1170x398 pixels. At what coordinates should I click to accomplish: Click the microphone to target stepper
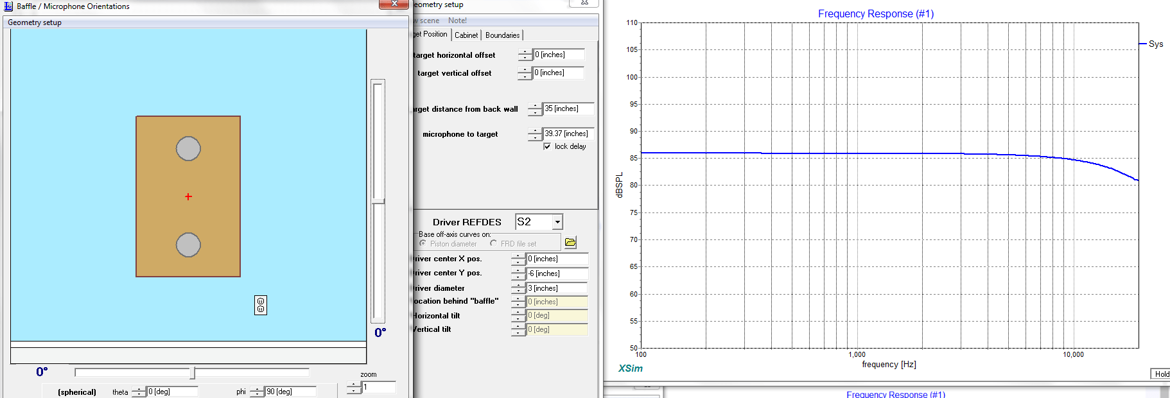[535, 134]
